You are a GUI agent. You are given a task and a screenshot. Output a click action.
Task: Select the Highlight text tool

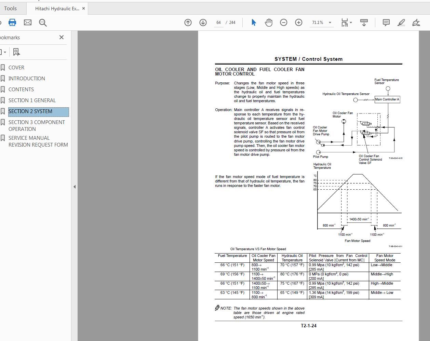point(401,23)
